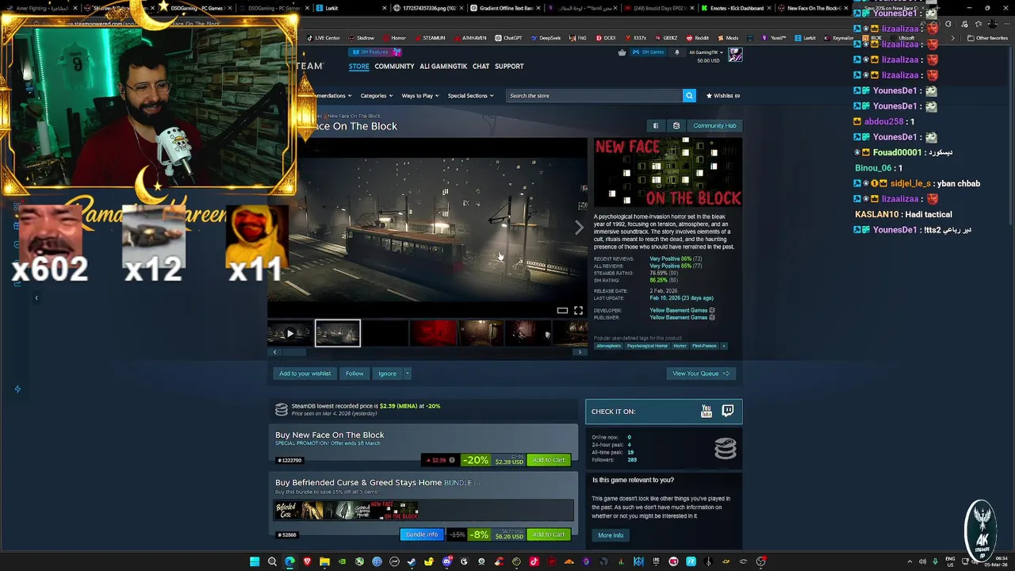Click the fullscreen icon on the media viewer

[578, 310]
